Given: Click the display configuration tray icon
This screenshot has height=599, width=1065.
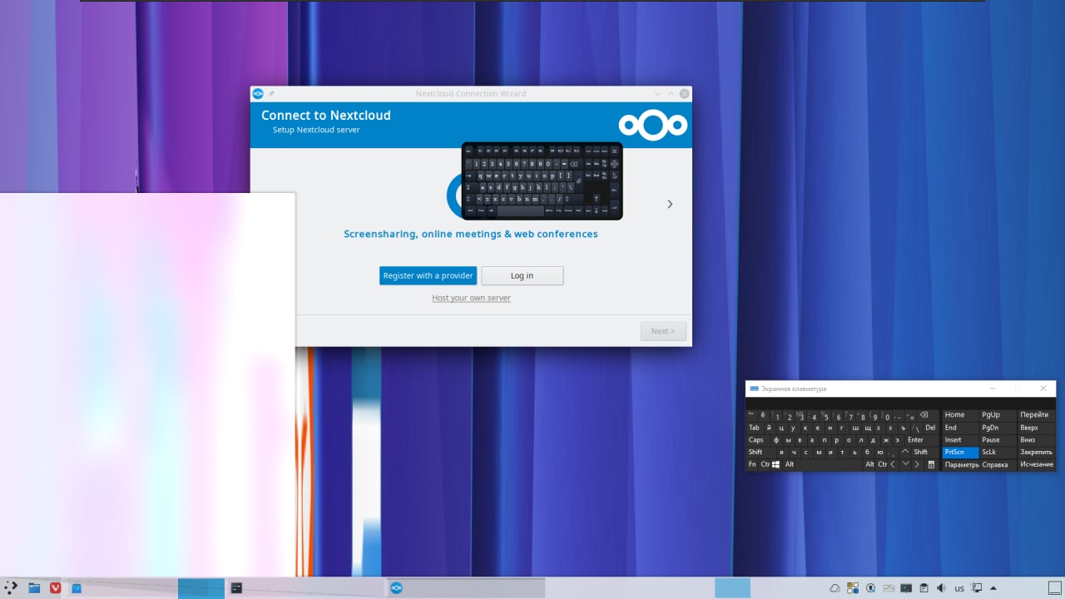Looking at the screenshot, I should pos(977,588).
